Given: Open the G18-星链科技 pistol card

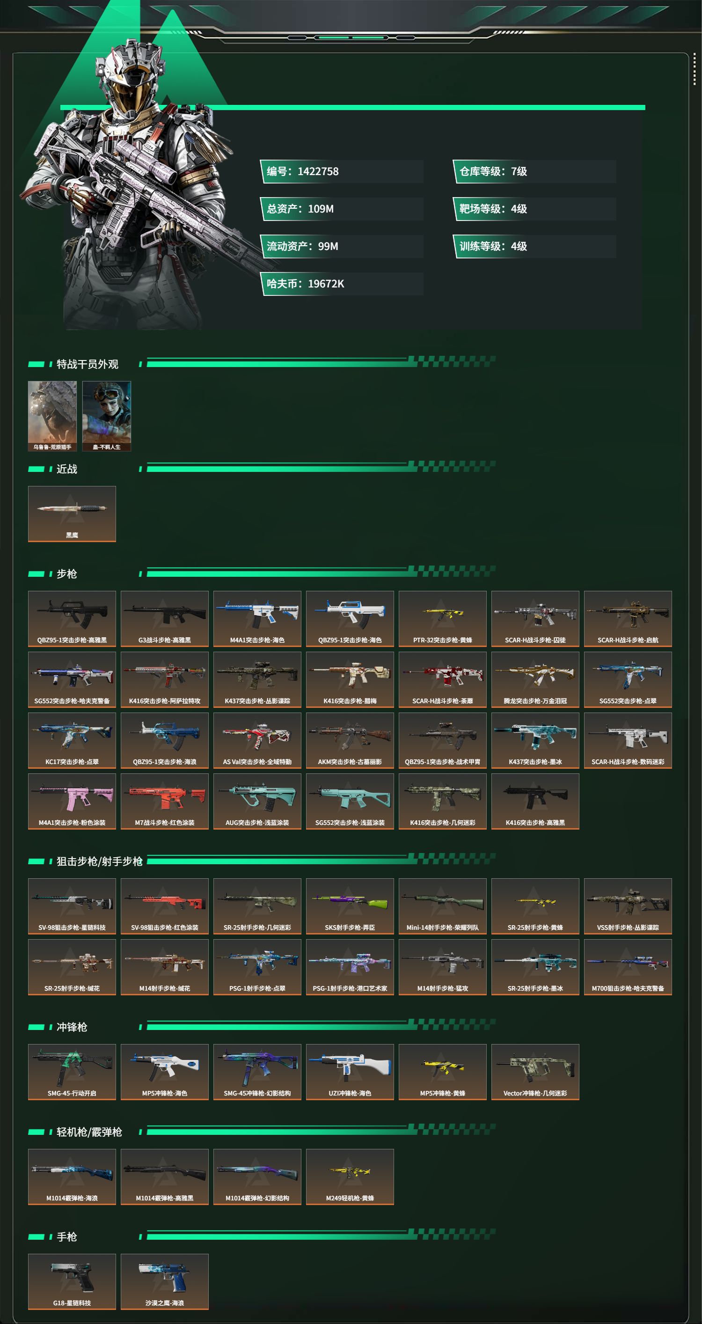Looking at the screenshot, I should click(x=72, y=1281).
